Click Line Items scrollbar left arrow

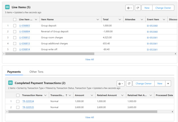tap(4, 54)
